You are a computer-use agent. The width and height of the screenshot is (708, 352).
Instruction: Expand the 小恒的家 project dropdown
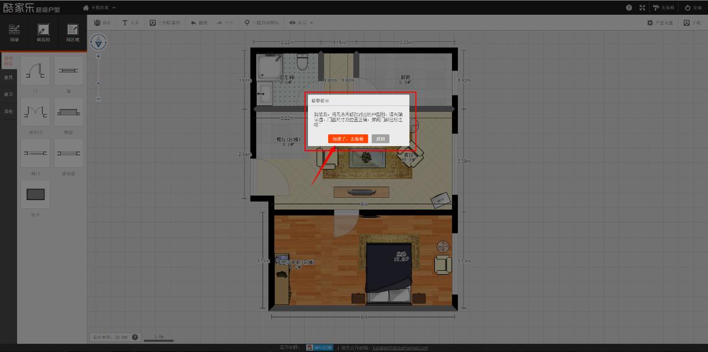click(x=99, y=8)
